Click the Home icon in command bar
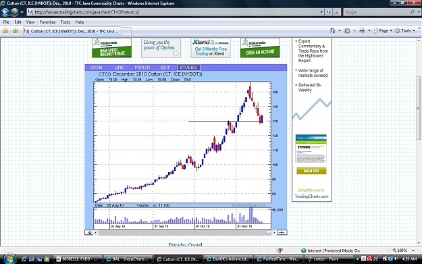The width and height of the screenshot is (422, 264). 333,30
